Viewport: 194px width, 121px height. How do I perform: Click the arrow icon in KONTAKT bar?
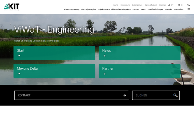coord(124,95)
